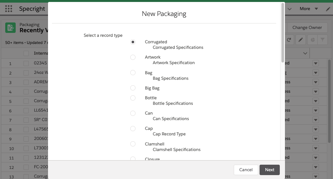Click the refresh list icon

[289, 40]
